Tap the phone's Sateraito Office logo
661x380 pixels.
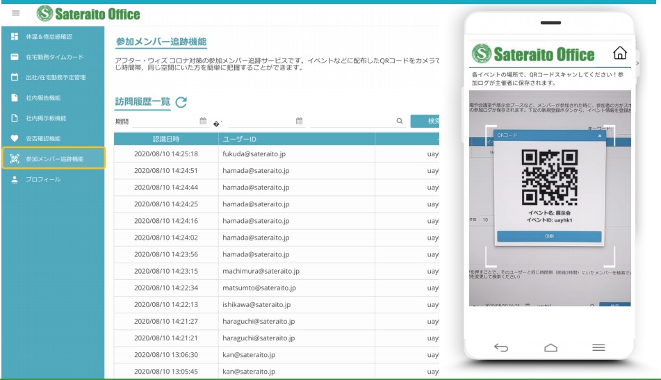pos(533,54)
